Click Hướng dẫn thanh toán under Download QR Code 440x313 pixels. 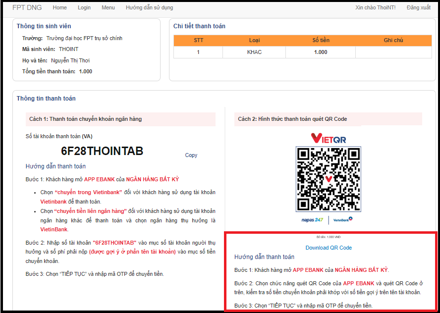point(264,257)
